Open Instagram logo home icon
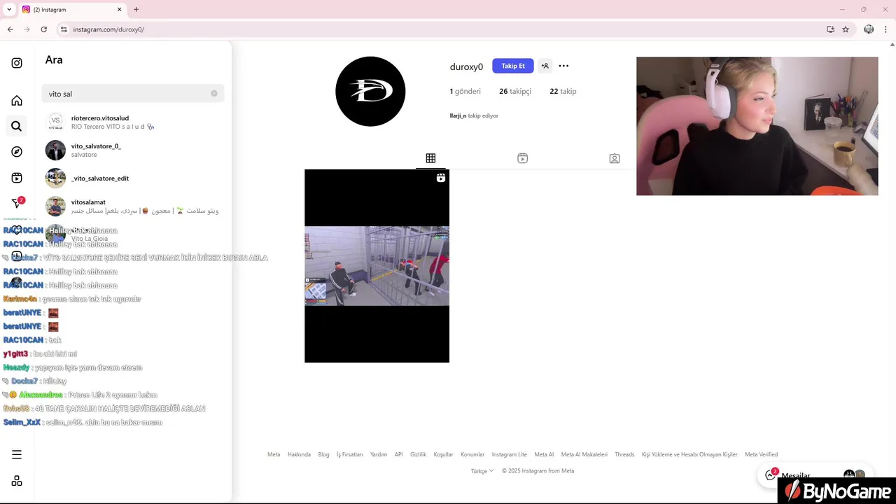Screen dimensions: 896x504 click(x=17, y=63)
